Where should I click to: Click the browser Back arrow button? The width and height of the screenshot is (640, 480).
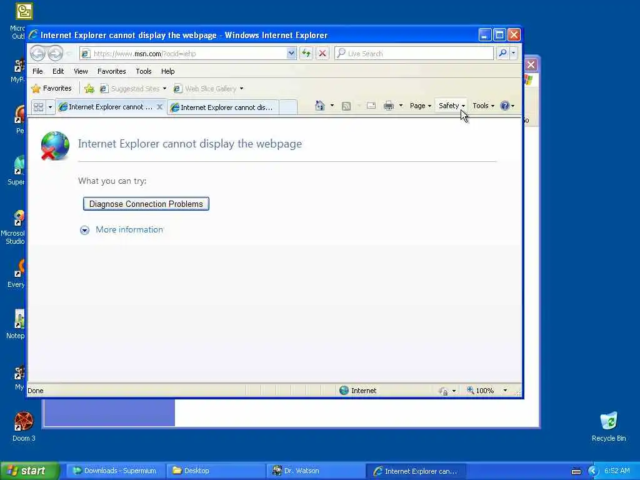pyautogui.click(x=37, y=53)
